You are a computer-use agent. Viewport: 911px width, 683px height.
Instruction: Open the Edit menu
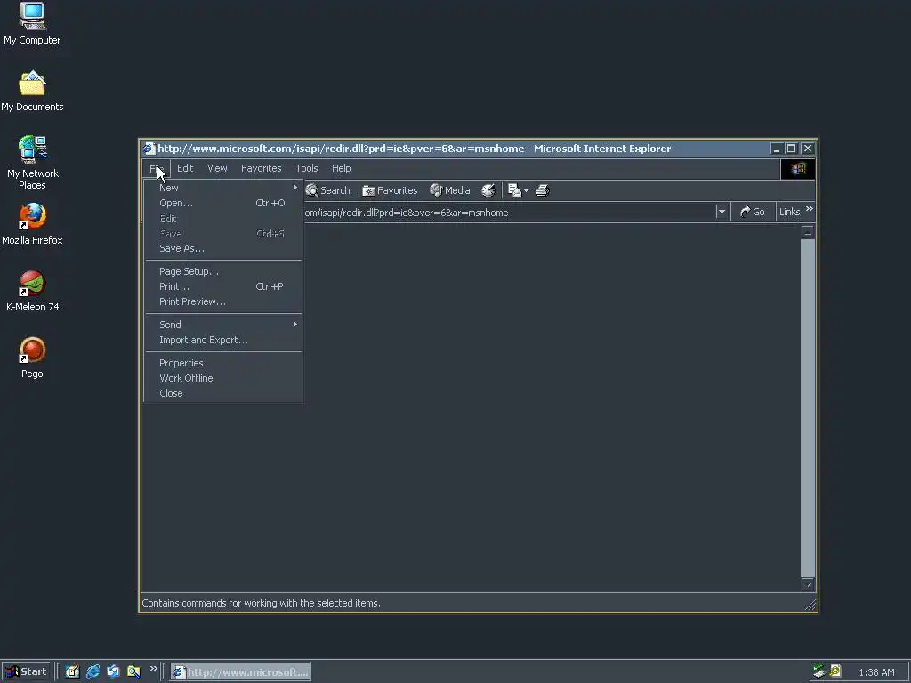185,168
